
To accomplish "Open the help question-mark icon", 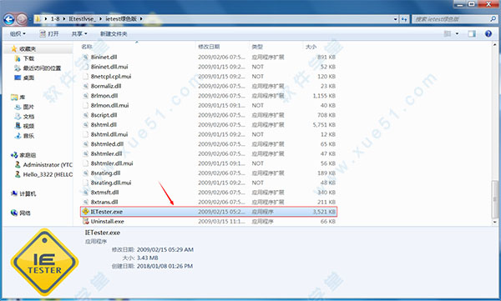I will click(488, 33).
